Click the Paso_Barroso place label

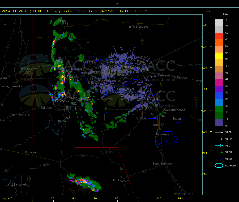coord(163,164)
